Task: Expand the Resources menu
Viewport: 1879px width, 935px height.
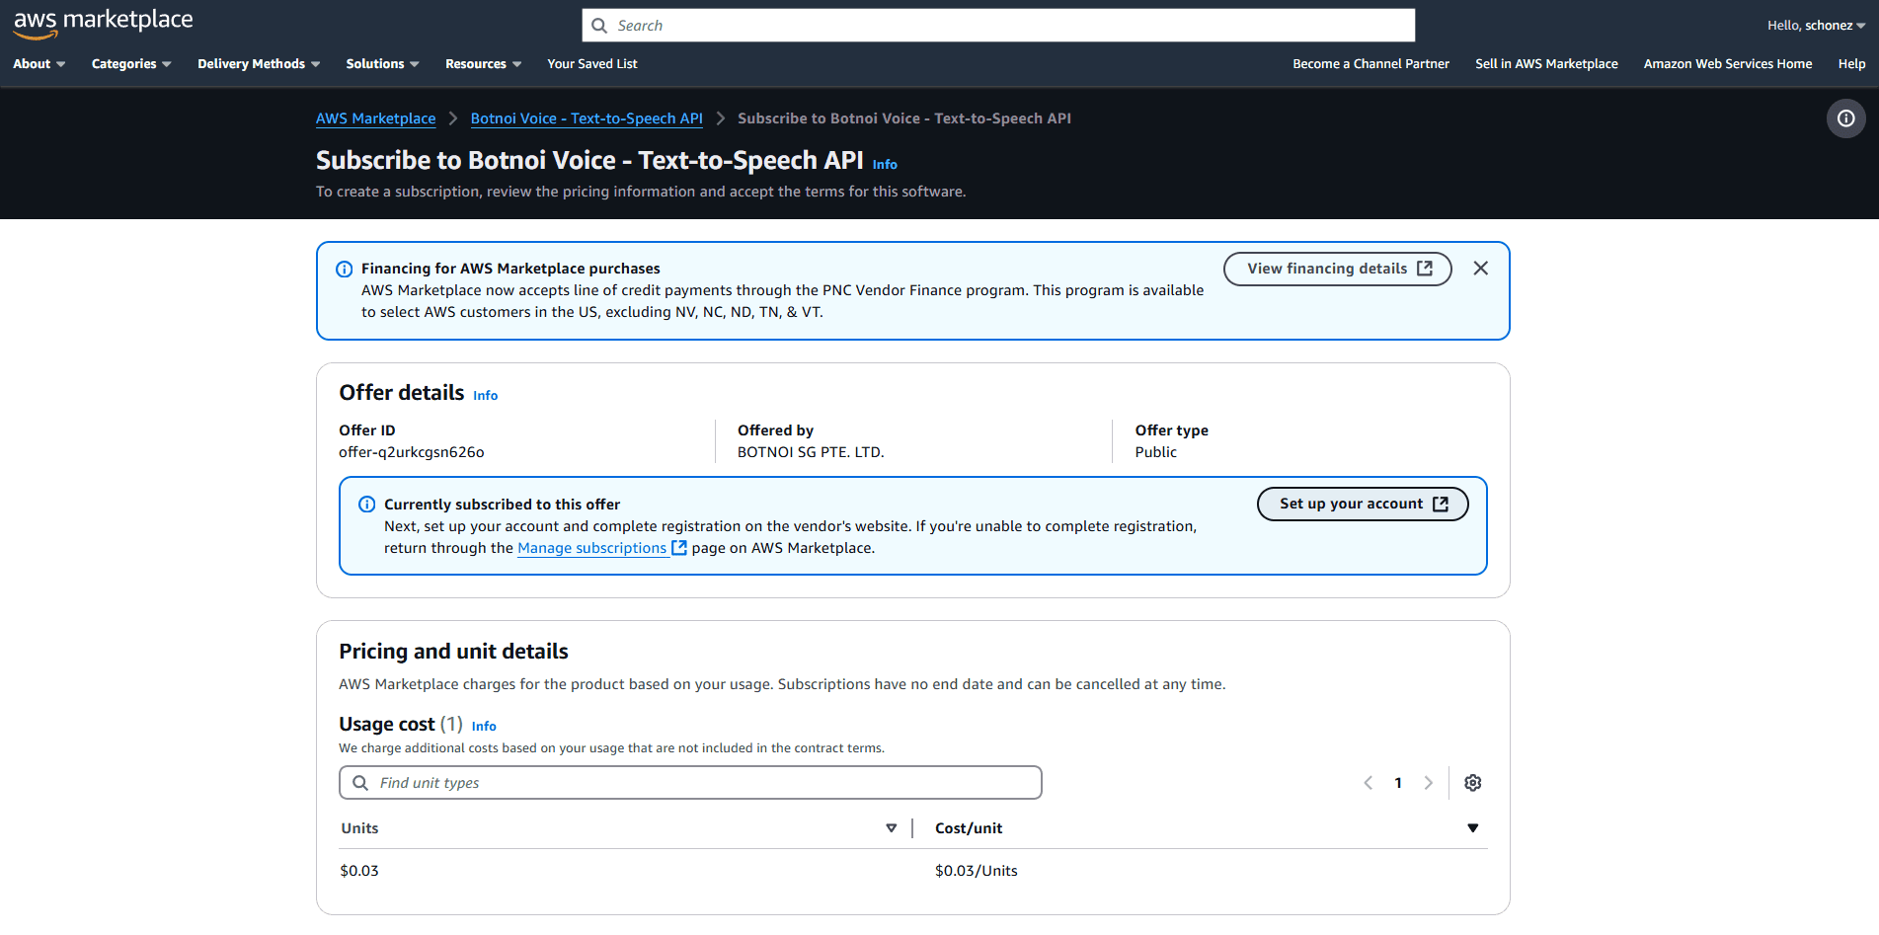Action: (483, 64)
